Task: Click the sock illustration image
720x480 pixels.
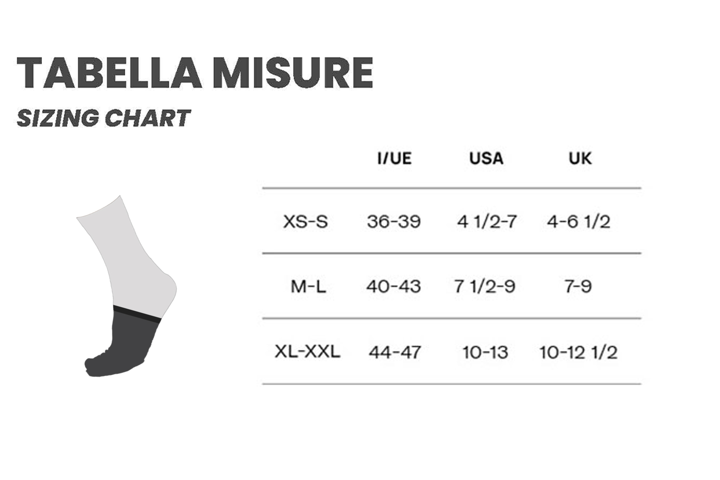Action: (x=126, y=286)
